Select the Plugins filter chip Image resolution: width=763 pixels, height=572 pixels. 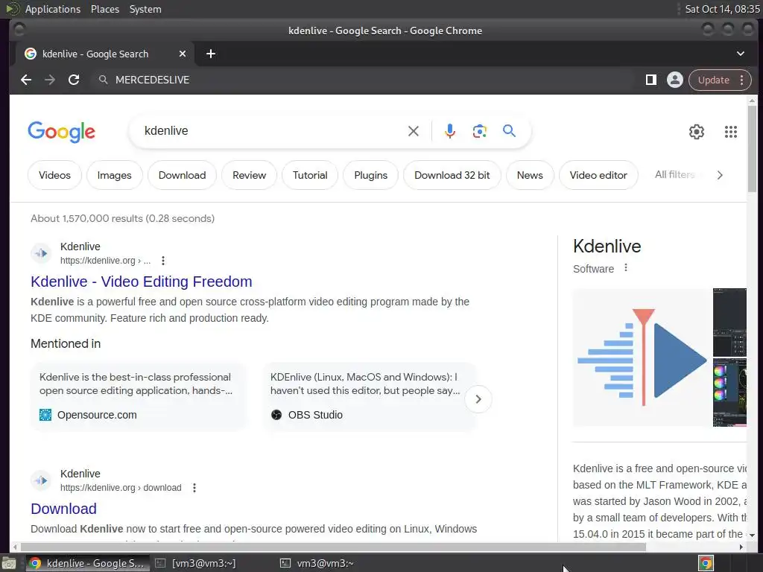tap(371, 175)
